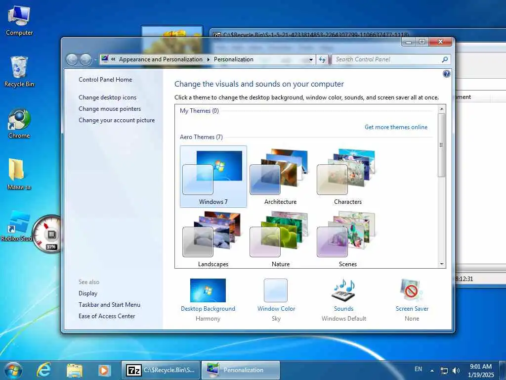
Task: Minimize the Personalization window
Action: [409, 42]
